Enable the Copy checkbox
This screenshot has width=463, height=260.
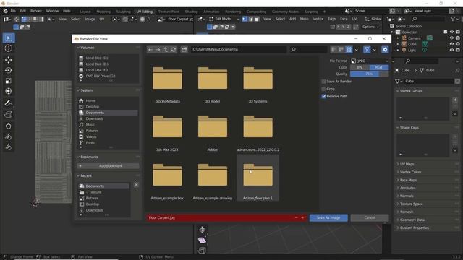[x=323, y=89]
